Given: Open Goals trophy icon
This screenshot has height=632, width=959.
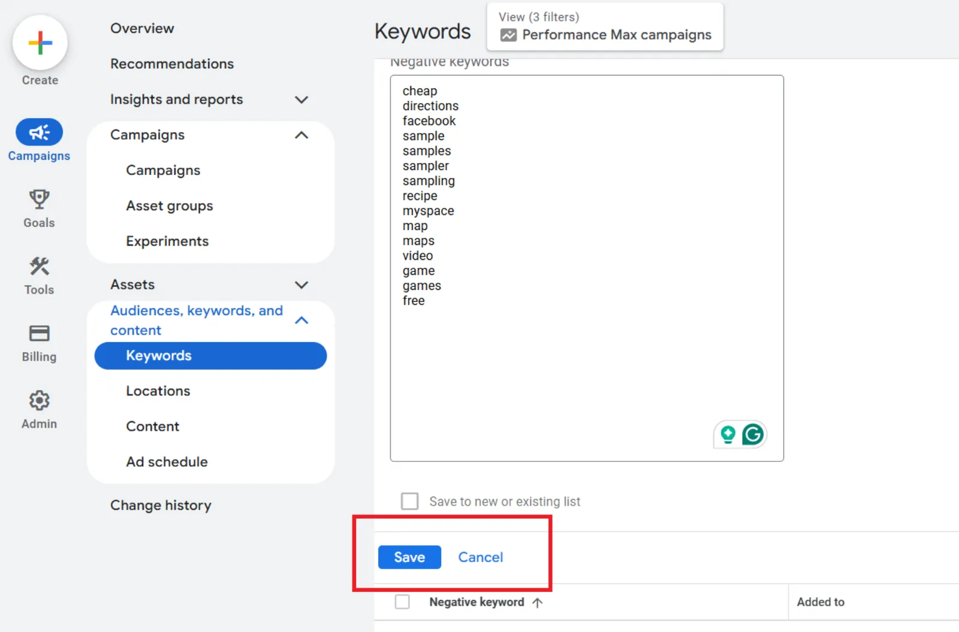Looking at the screenshot, I should 39,199.
